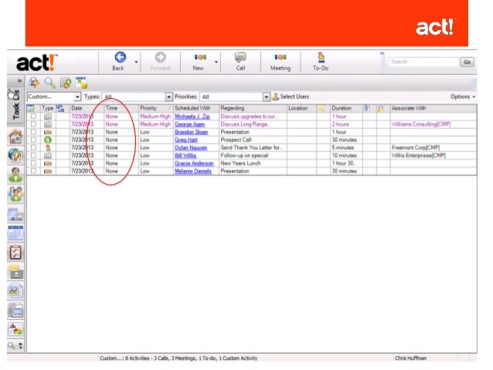Image resolution: width=493 pixels, height=370 pixels.
Task: Check the box for Bill Willis row
Action: point(33,155)
